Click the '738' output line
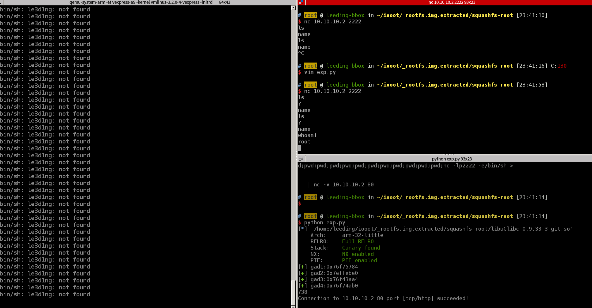592x308 pixels. pos(302,292)
